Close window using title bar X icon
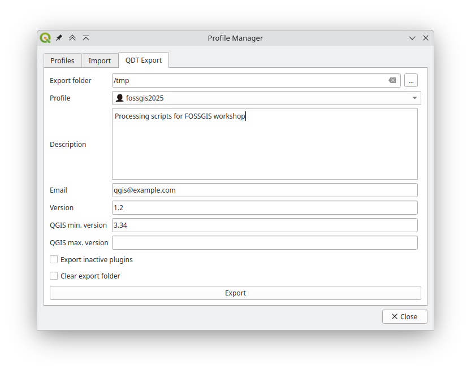This screenshot has height=374, width=471. 426,38
